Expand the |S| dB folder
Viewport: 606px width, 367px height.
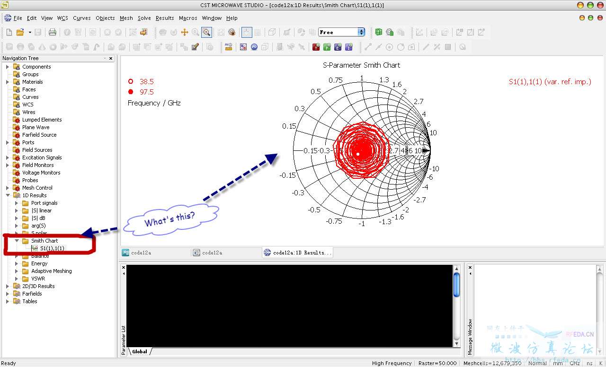pyautogui.click(x=17, y=218)
